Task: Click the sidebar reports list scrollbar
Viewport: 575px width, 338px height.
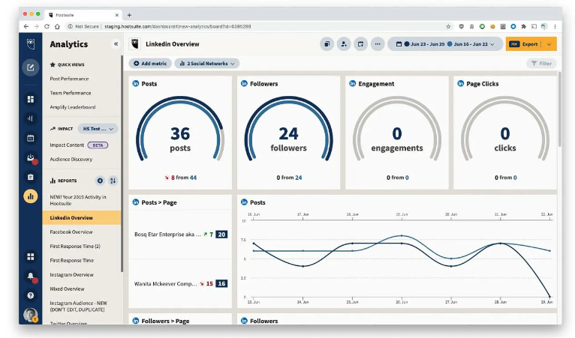Action: [x=122, y=163]
